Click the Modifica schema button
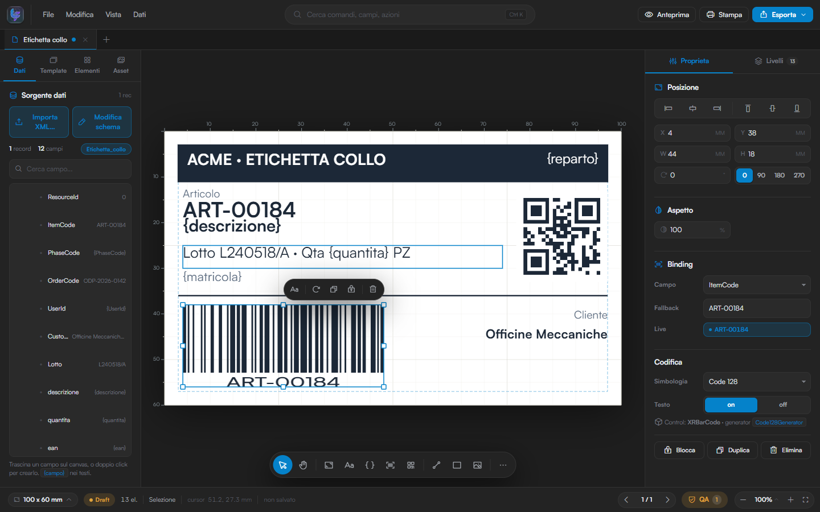The width and height of the screenshot is (820, 512). point(102,122)
